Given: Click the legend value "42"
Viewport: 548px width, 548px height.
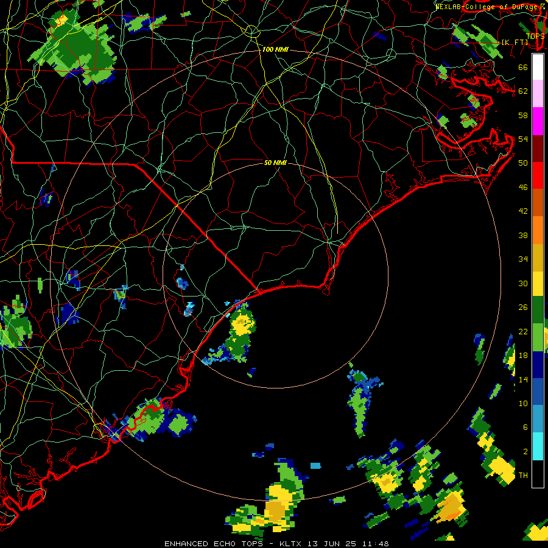Looking at the screenshot, I should click(523, 211).
